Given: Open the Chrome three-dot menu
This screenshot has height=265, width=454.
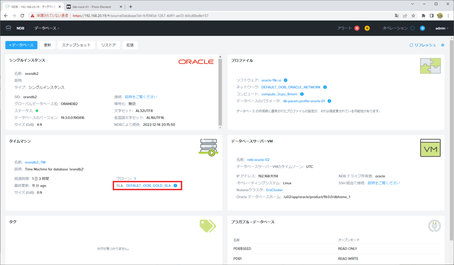Looking at the screenshot, I should [x=448, y=16].
